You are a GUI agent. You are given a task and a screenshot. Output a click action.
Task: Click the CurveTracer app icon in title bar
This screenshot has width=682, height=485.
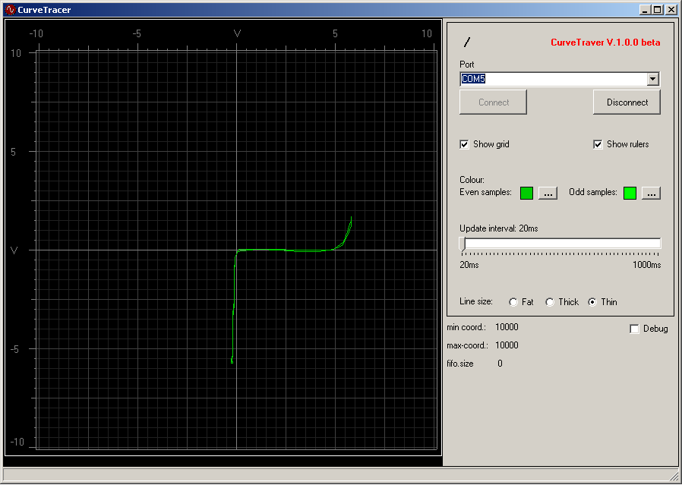tap(10, 10)
